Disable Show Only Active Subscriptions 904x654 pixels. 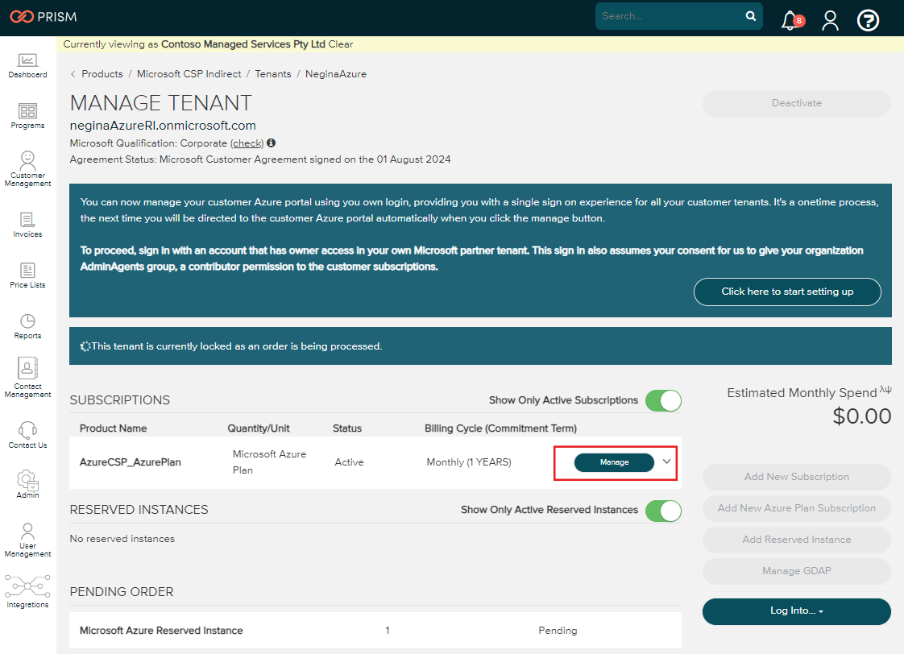pos(662,400)
